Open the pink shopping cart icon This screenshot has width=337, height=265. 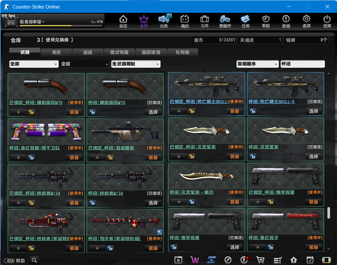(195, 260)
